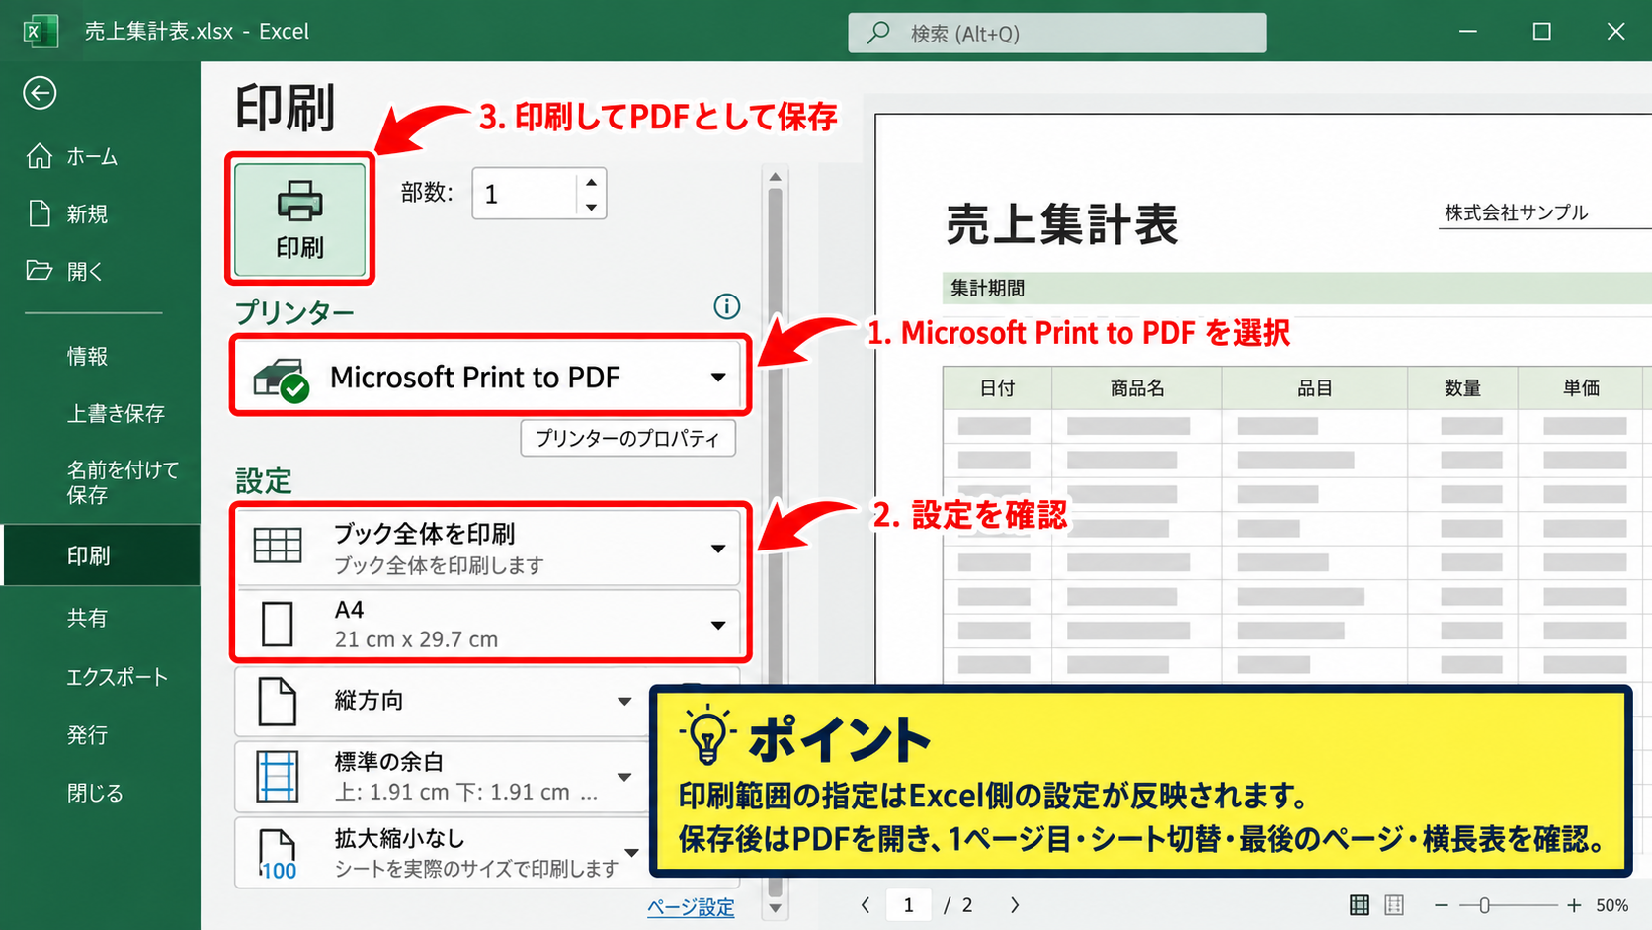Click the zoom out minus button
Viewport: 1652px width, 930px height.
click(1442, 904)
